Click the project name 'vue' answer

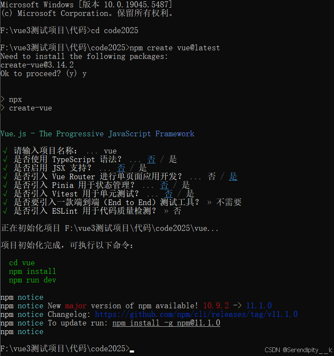110,151
